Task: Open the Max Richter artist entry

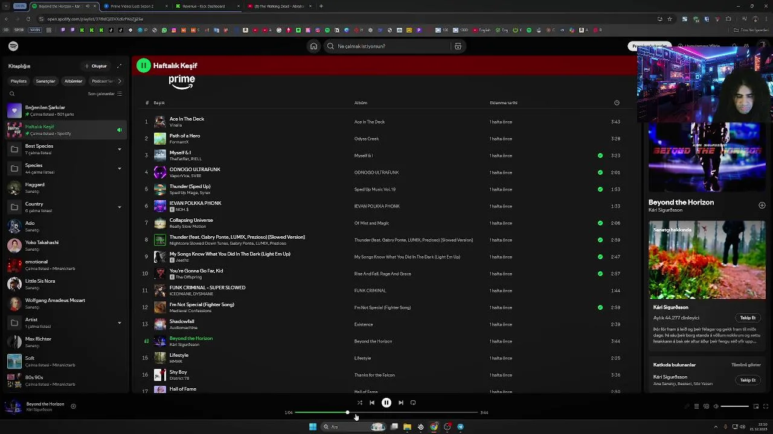Action: point(65,342)
